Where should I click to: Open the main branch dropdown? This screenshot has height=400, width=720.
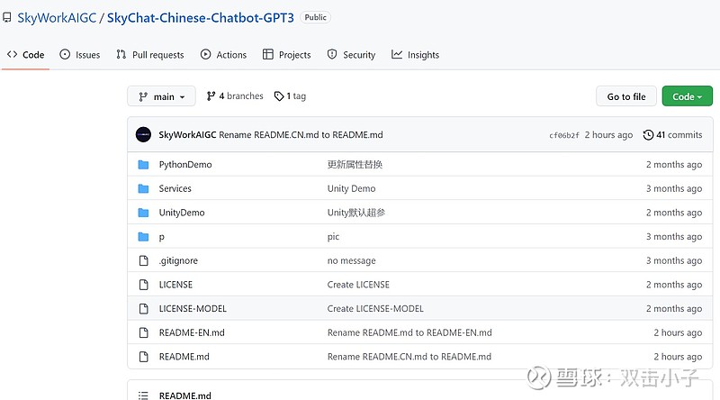point(161,96)
